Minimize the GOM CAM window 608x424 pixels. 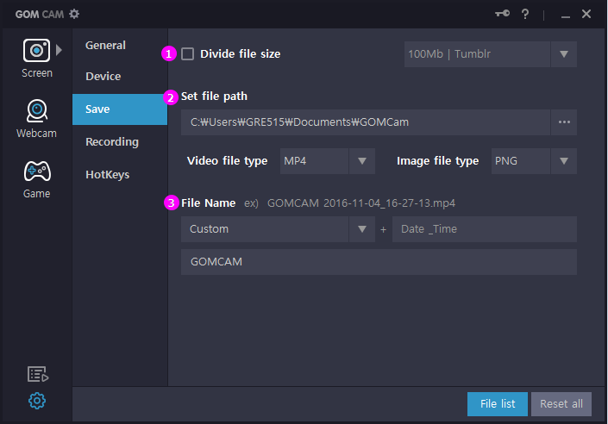[566, 16]
